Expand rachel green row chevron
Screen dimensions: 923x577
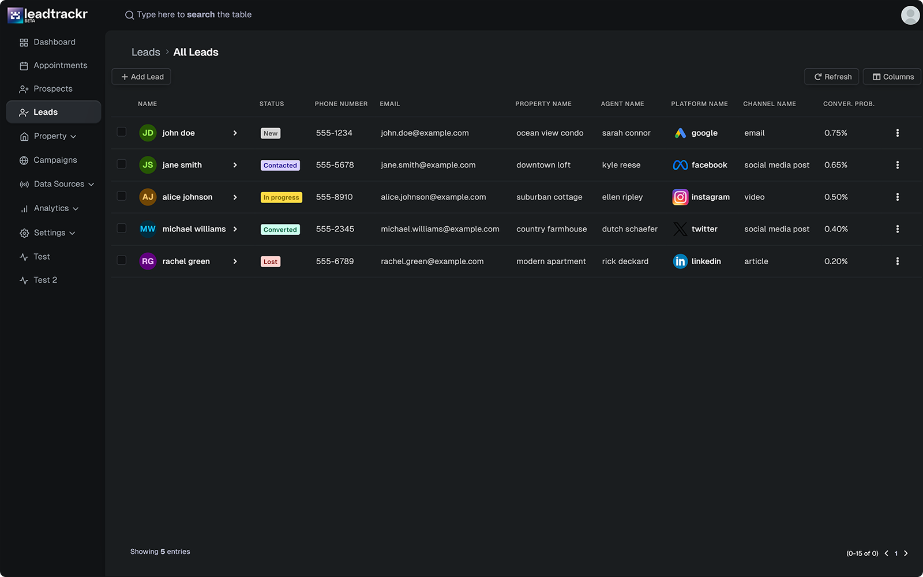[235, 261]
